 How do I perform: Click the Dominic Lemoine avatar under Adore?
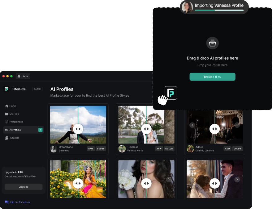[190, 149]
